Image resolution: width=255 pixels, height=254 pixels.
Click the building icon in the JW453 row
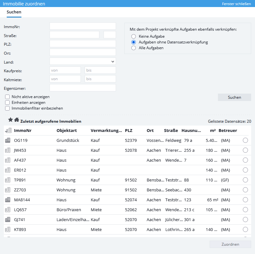click(8, 150)
